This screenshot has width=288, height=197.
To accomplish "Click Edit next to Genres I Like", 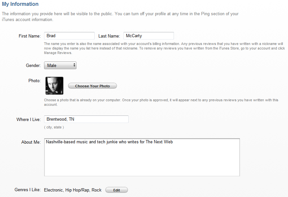I will 117,190.
